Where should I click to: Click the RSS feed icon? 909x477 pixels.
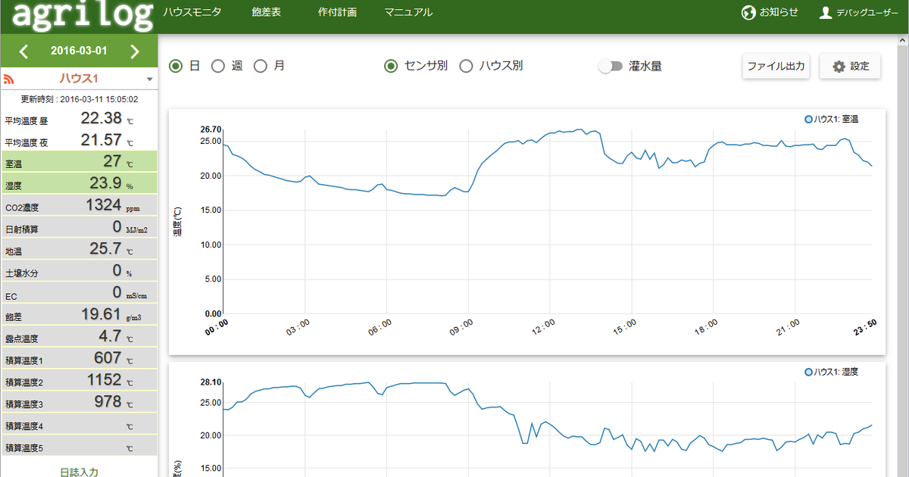[10, 79]
